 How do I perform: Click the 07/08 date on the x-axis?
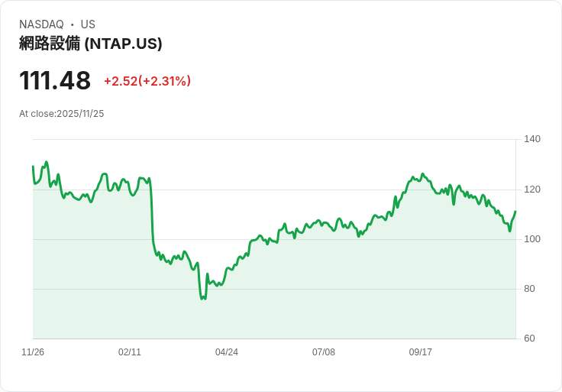tap(324, 352)
